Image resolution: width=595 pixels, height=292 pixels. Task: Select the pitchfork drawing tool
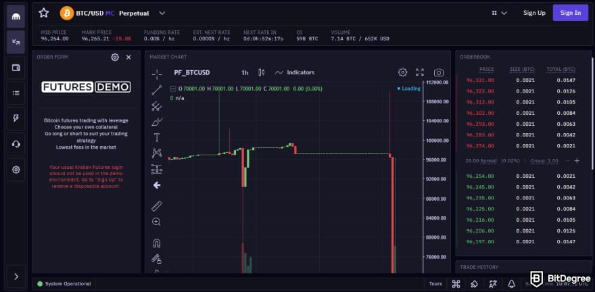click(157, 106)
